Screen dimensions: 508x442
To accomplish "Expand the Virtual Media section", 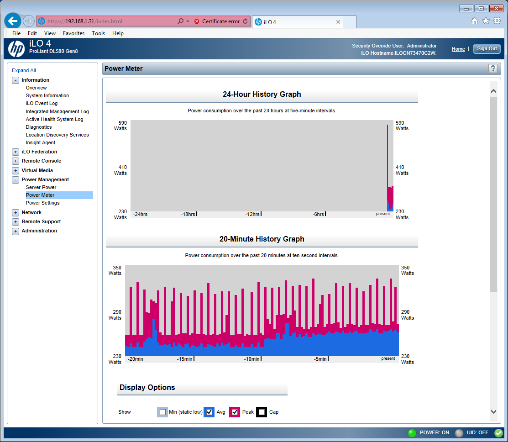I will click(x=15, y=170).
